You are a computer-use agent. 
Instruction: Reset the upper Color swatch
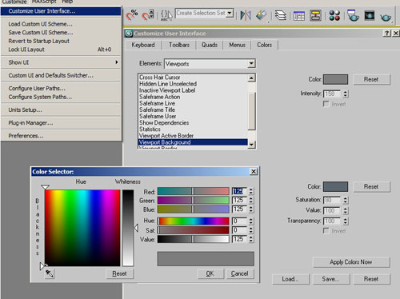371,79
